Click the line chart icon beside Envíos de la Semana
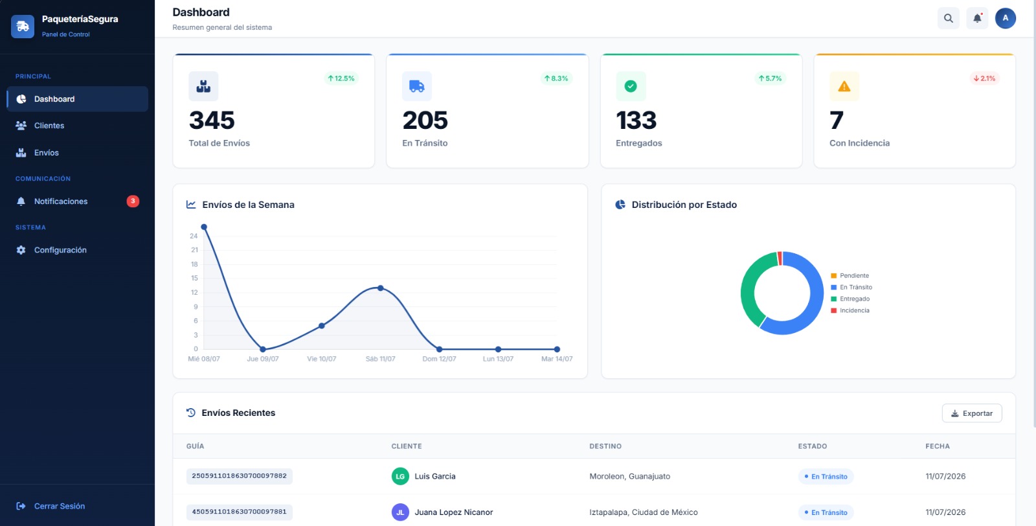The width and height of the screenshot is (1036, 526). point(191,205)
